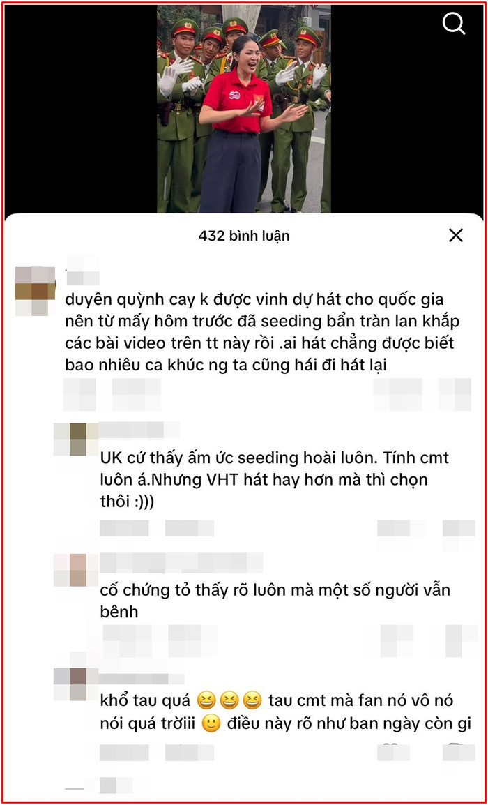Open avatar beside the 'cố chứng tỏ' comment

pos(75,570)
